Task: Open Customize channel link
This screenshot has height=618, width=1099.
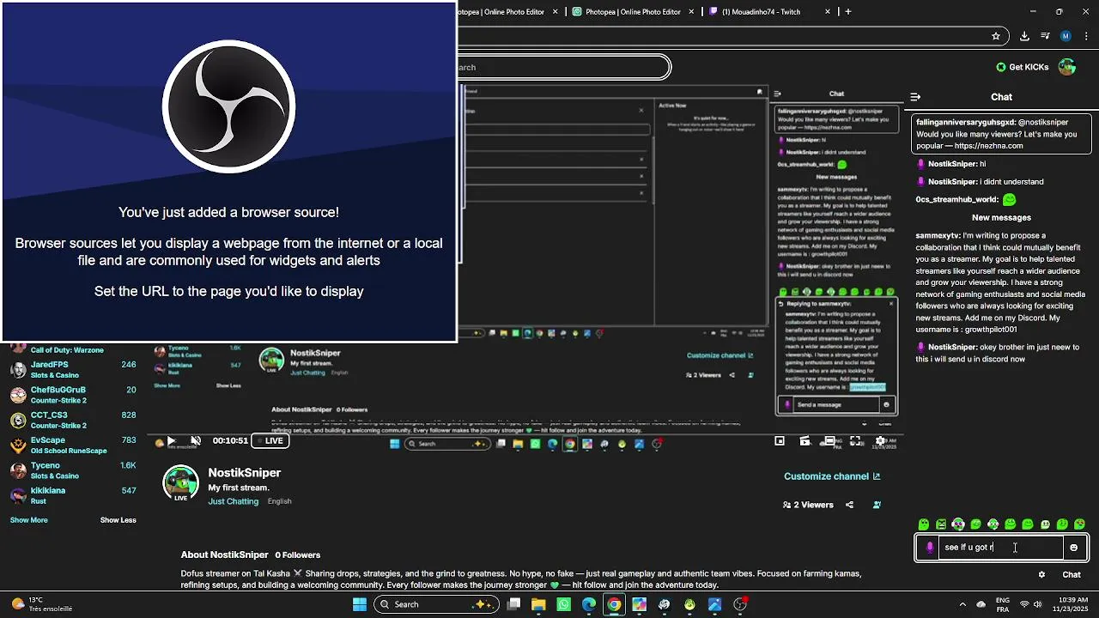Action: tap(832, 476)
